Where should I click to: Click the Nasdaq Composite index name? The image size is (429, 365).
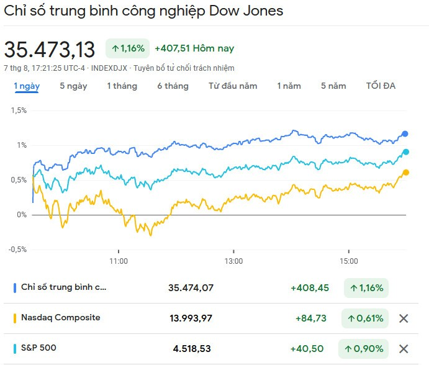(60, 318)
